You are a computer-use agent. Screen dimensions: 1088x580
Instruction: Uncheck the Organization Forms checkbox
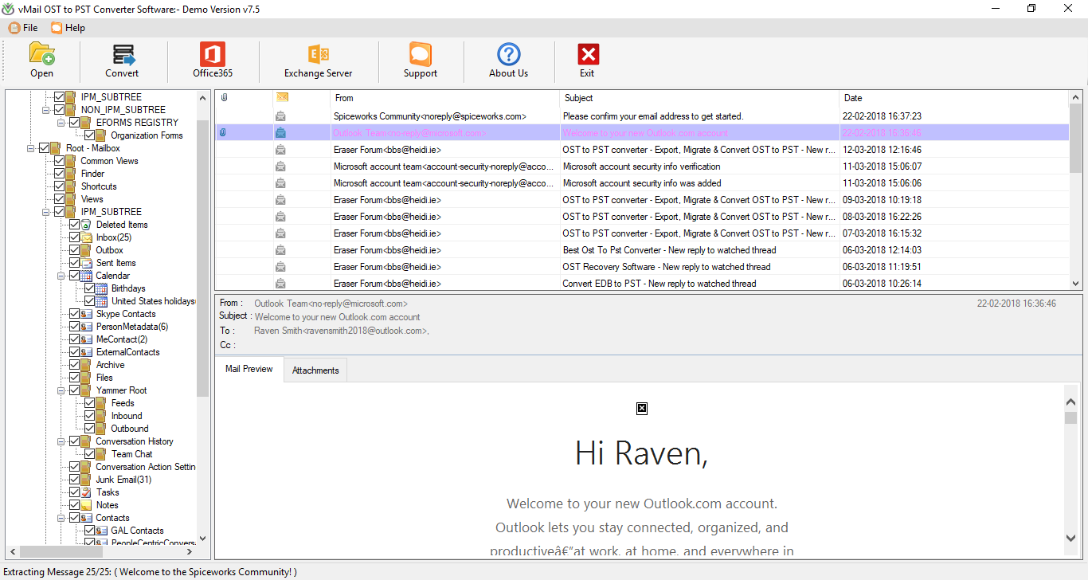pos(90,135)
